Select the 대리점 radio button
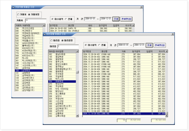Viewport: 189px width, 131px height. (53, 40)
